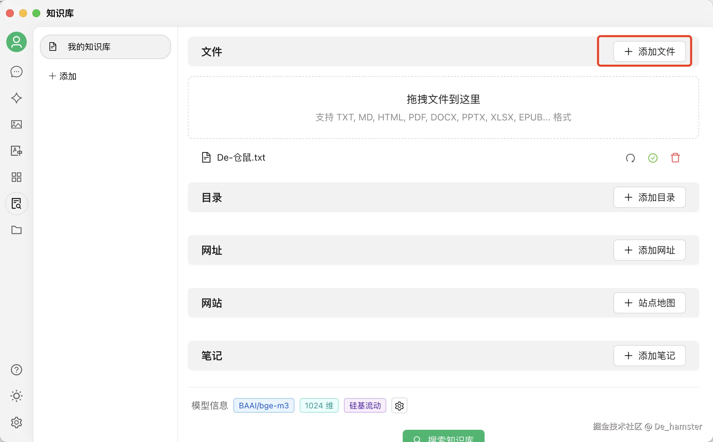This screenshot has width=713, height=442.
Task: Select 我的知识库 in the knowledge list
Action: (105, 47)
